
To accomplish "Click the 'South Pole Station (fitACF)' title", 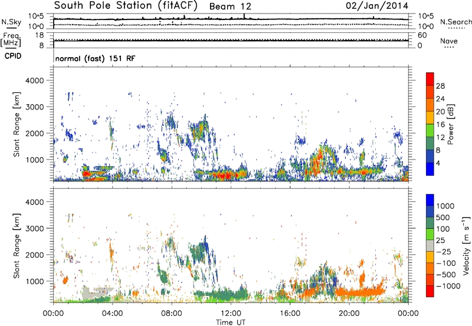I will 126,6.
